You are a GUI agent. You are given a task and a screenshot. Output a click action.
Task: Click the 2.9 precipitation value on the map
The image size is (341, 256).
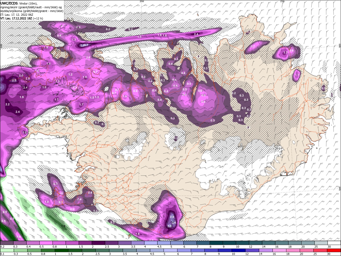(x=14, y=80)
